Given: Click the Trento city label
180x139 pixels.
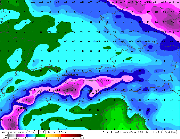Looking at the screenshot, I should tap(83, 101).
